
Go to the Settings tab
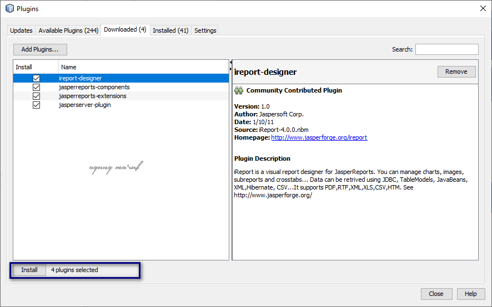(x=205, y=30)
